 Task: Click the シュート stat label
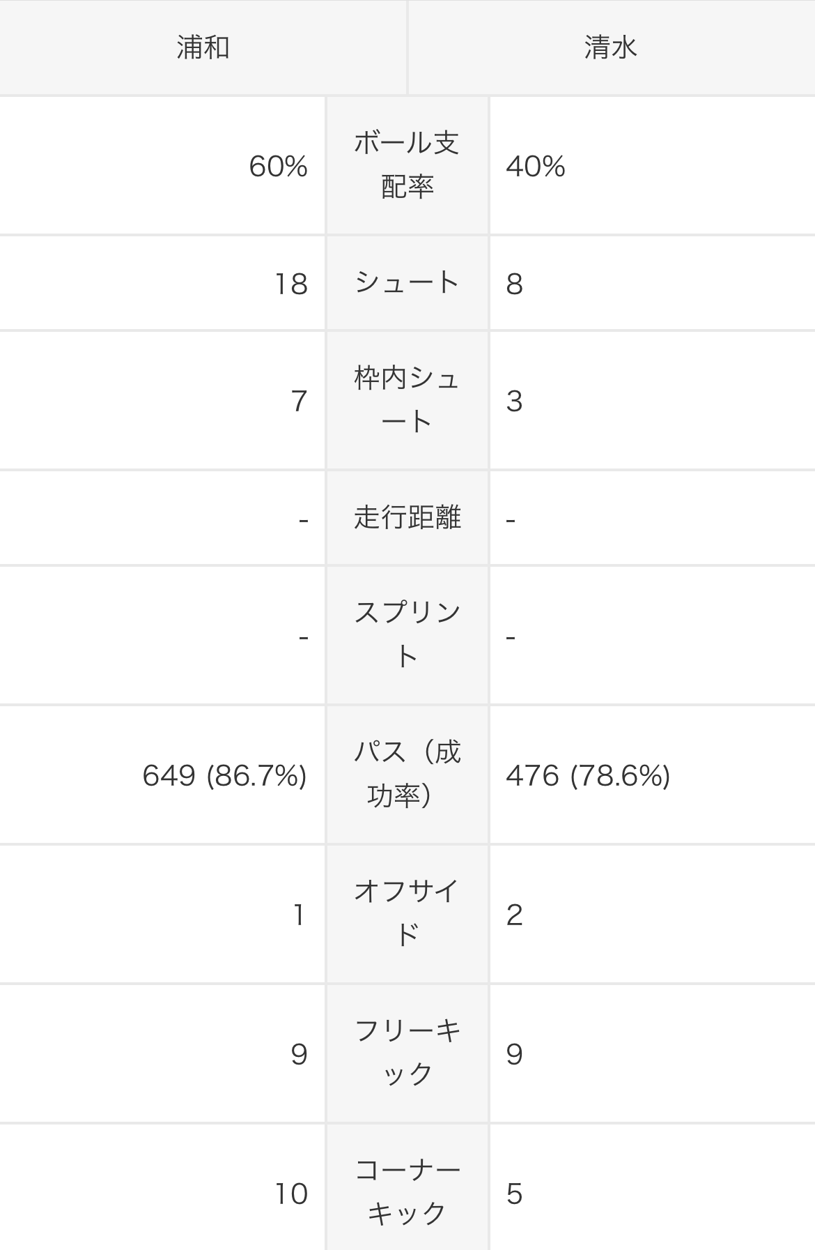[407, 283]
